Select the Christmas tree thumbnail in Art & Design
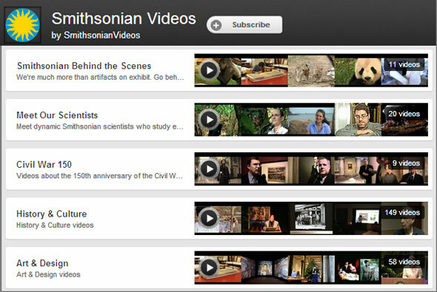This screenshot has width=437, height=292. (x=311, y=269)
